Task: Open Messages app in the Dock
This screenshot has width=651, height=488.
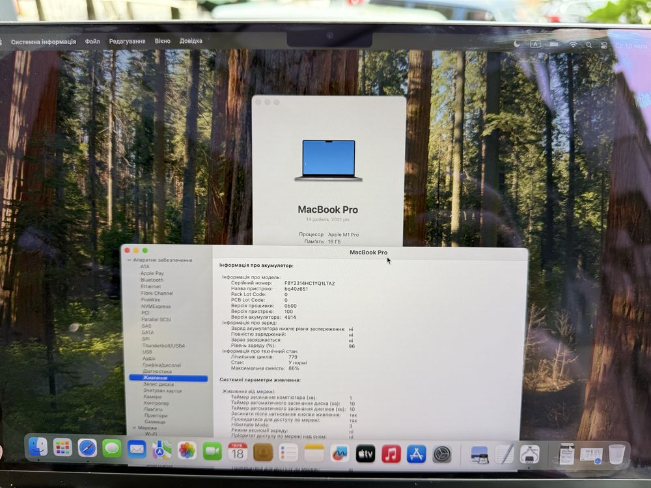Action: tap(112, 449)
